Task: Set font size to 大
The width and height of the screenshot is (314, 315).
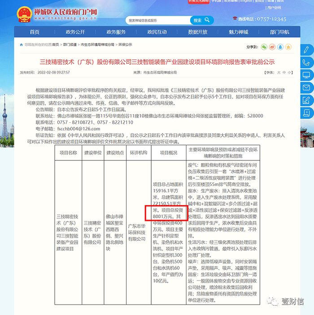Action: coord(279,73)
